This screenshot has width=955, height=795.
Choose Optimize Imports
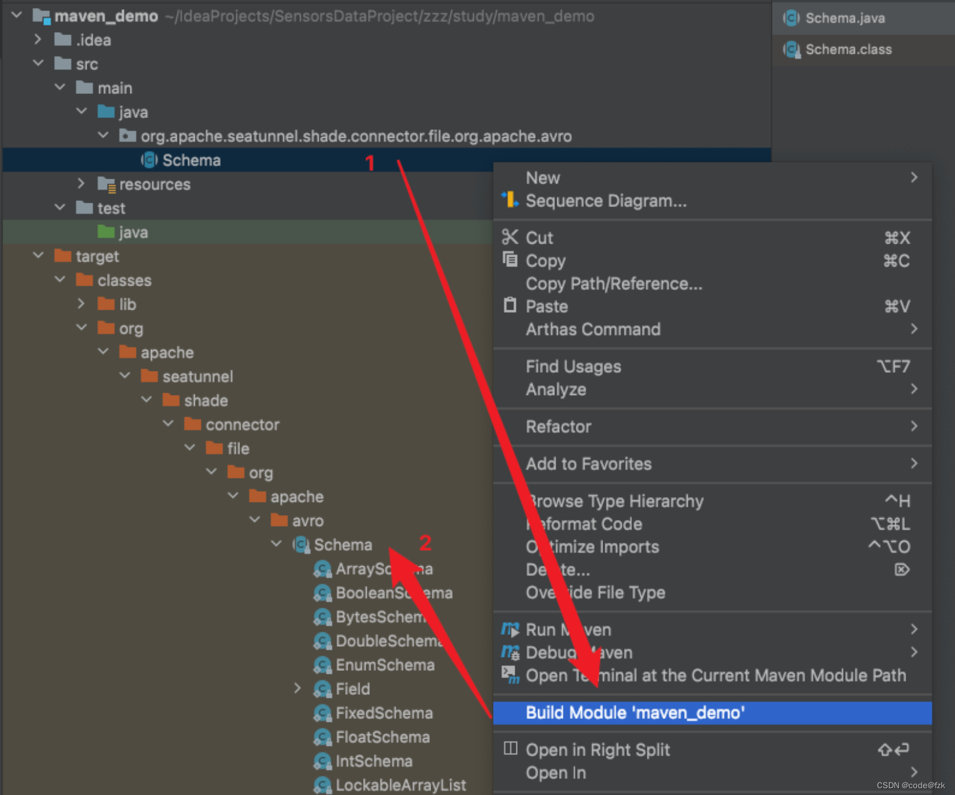[x=713, y=547]
